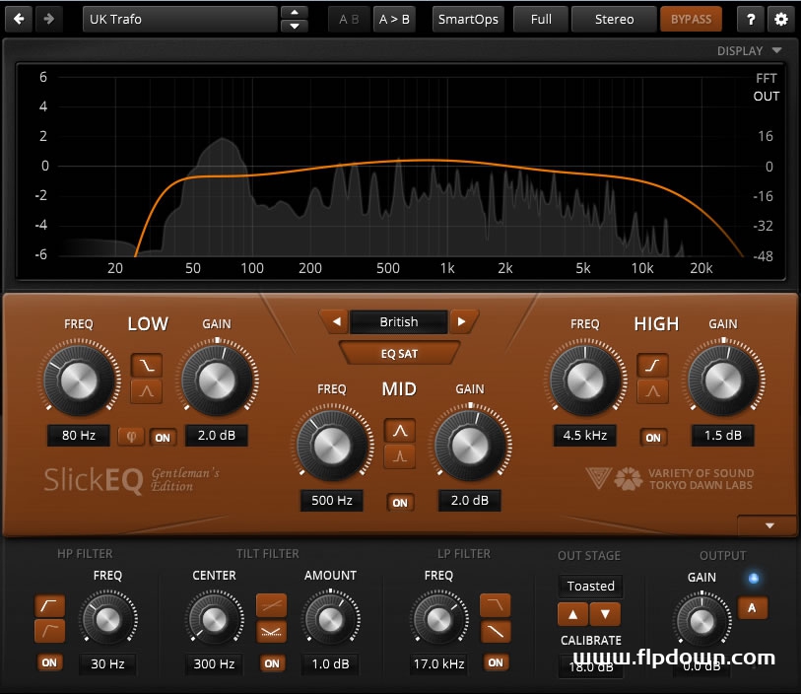Screen dimensions: 801x694
Task: Select the steep LP filter slope icon
Action: click(x=496, y=603)
